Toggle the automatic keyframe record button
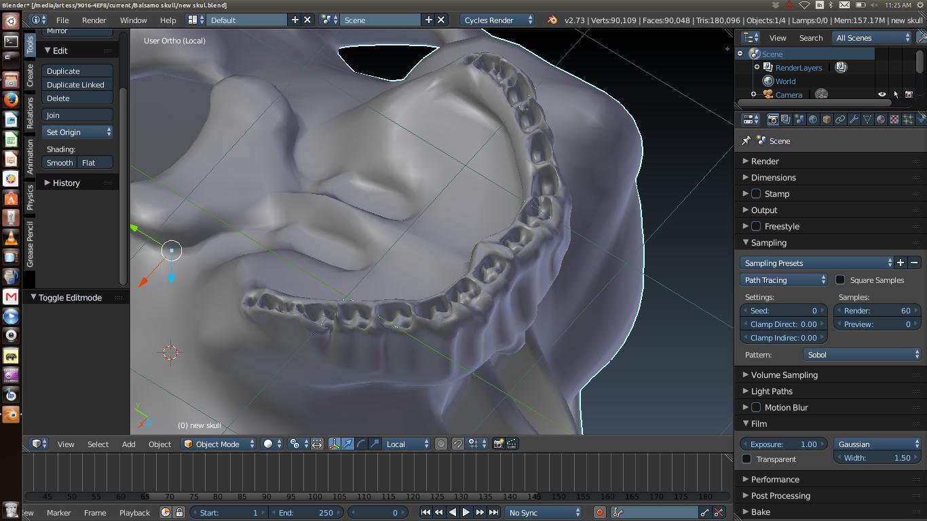 pyautogui.click(x=599, y=512)
